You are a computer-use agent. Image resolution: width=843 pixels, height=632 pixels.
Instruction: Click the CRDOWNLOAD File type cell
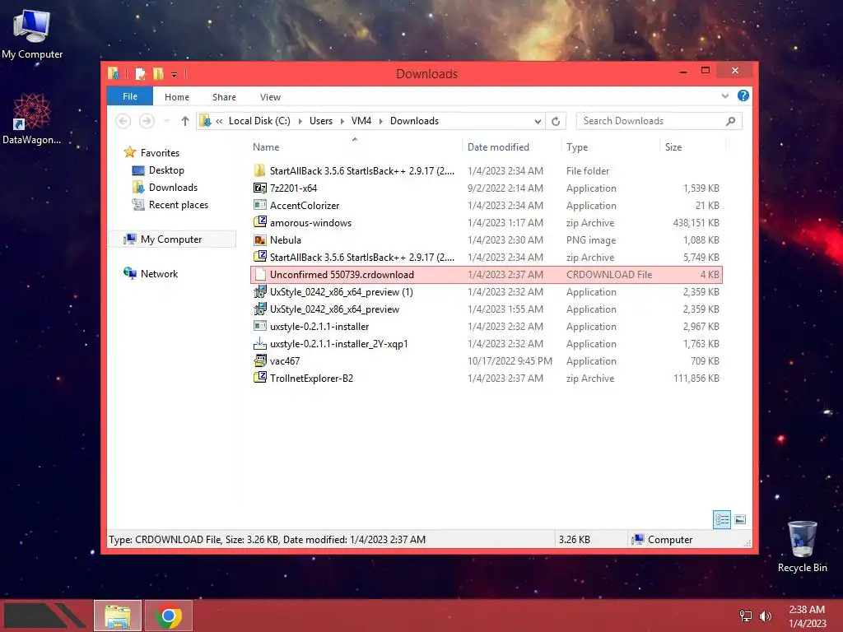click(608, 275)
